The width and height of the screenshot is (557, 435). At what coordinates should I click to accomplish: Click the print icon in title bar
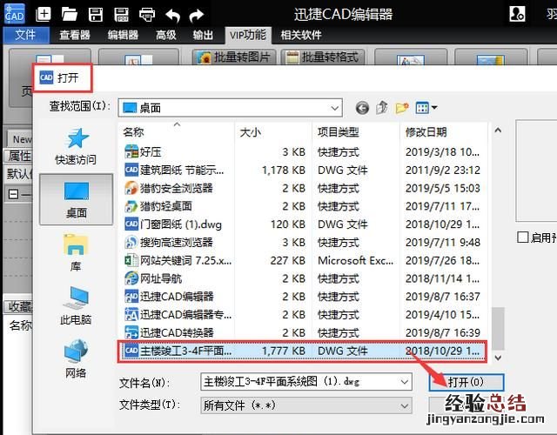coord(147,15)
